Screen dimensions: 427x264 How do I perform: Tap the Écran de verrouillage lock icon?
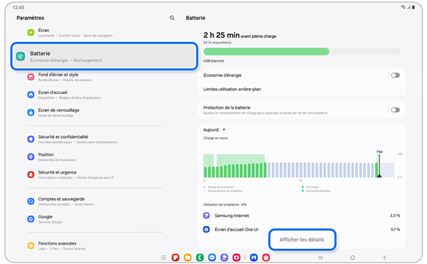pos(31,112)
